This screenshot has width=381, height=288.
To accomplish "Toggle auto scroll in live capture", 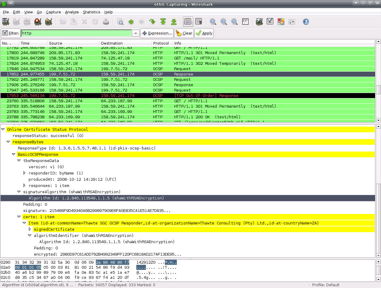I will click(x=199, y=22).
